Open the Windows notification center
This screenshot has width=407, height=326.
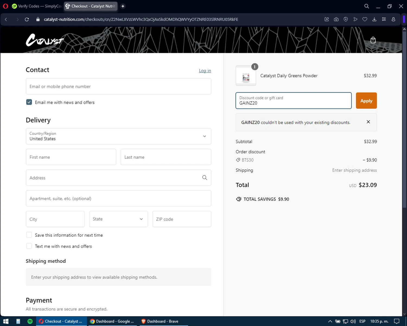click(x=397, y=321)
